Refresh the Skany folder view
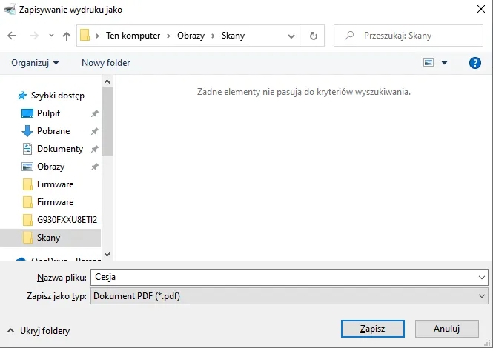Viewport: 493px width, 348px height. (314, 35)
